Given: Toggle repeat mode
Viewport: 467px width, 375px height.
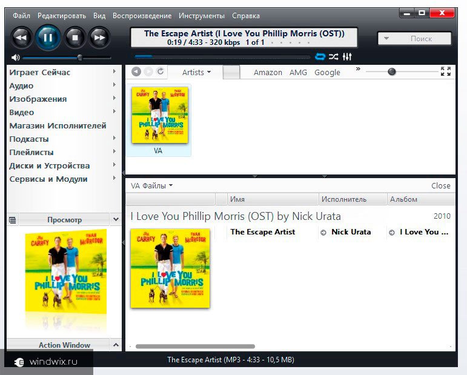Looking at the screenshot, I should click(320, 56).
